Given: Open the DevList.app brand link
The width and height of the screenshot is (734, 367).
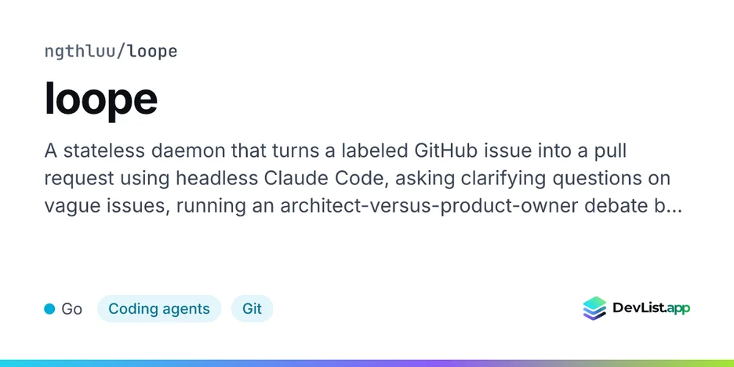Looking at the screenshot, I should coord(637,308).
